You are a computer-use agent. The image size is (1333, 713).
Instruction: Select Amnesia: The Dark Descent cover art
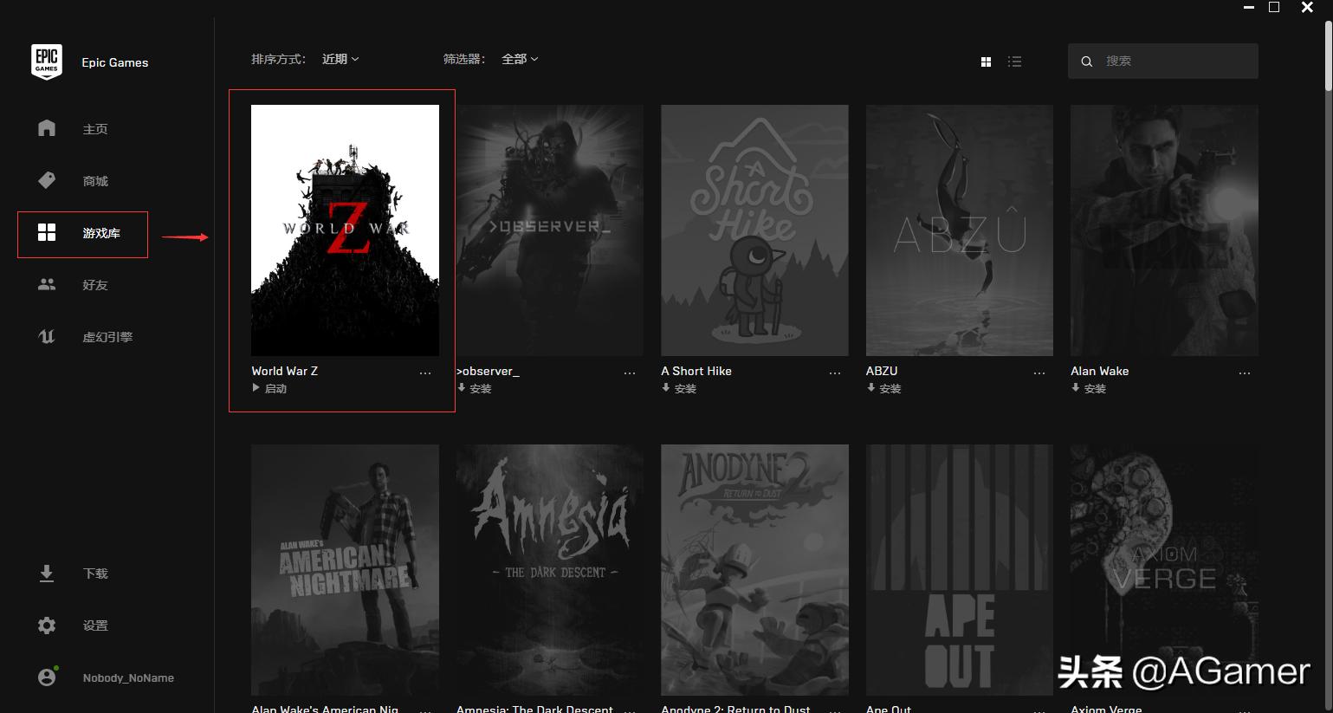(550, 570)
